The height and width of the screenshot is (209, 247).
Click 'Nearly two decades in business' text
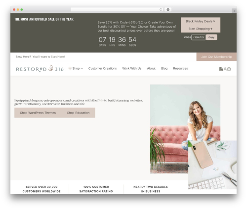(x=151, y=189)
